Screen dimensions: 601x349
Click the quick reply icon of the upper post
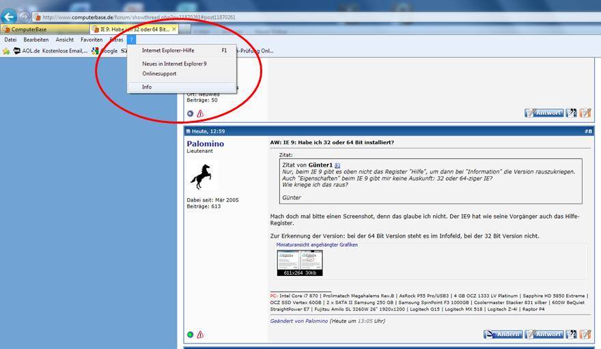tap(585, 113)
